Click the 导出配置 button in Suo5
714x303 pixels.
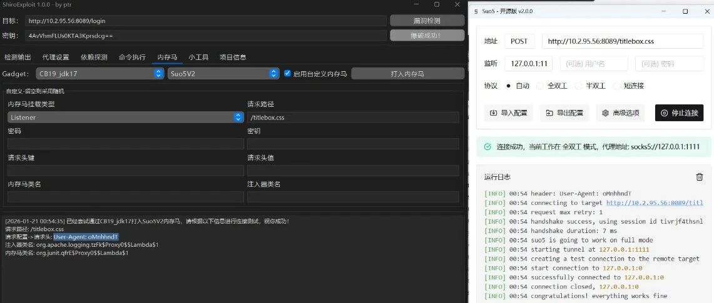[564, 113]
